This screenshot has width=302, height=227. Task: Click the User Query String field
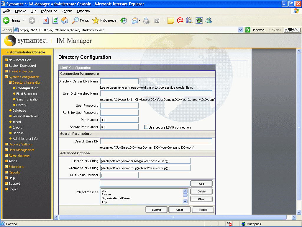(x=145, y=161)
